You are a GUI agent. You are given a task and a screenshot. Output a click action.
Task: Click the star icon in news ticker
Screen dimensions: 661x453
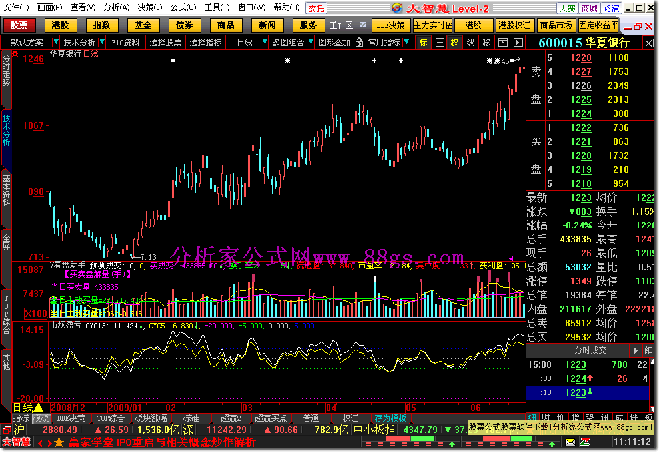[x=59, y=443]
